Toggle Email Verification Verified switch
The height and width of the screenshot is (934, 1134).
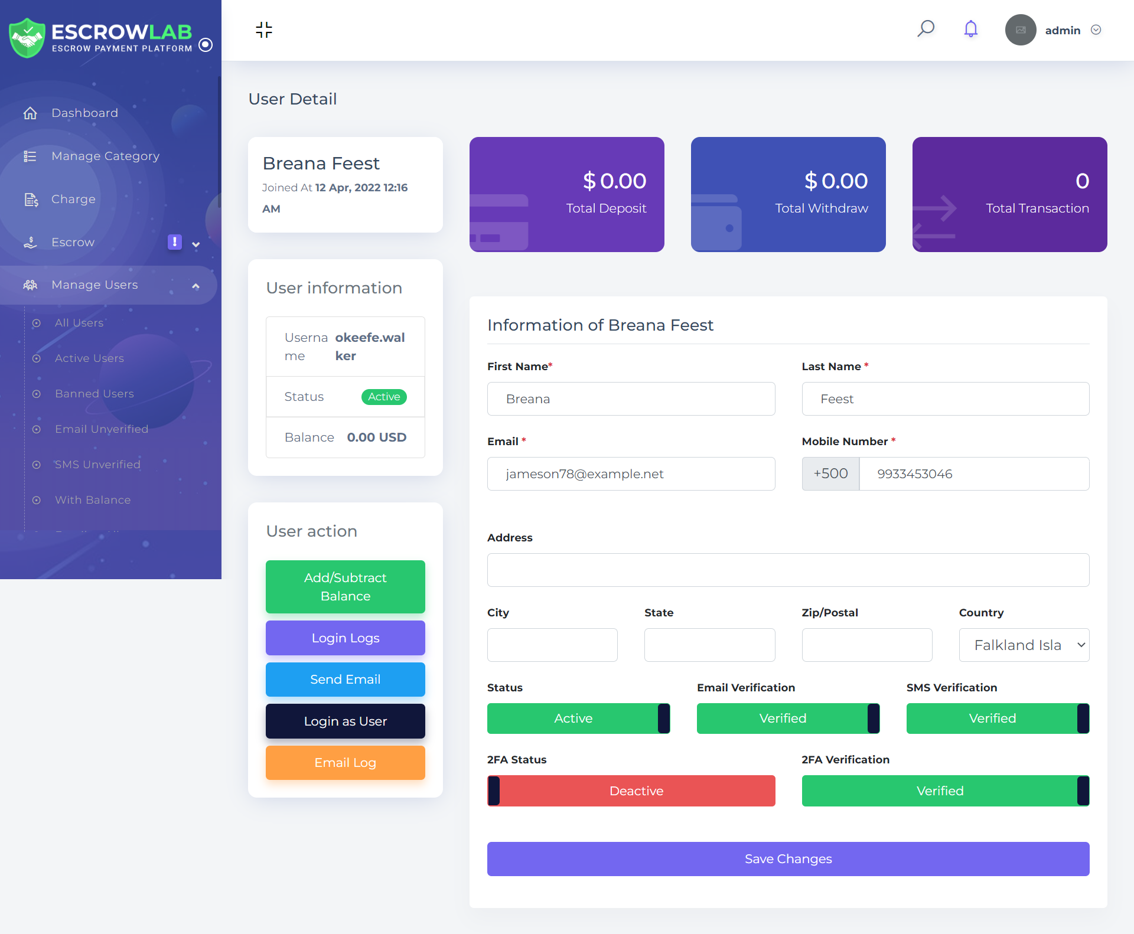(x=788, y=719)
